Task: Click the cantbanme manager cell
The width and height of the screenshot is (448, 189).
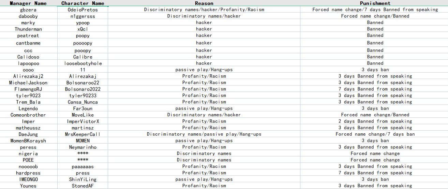Action: tap(28, 43)
